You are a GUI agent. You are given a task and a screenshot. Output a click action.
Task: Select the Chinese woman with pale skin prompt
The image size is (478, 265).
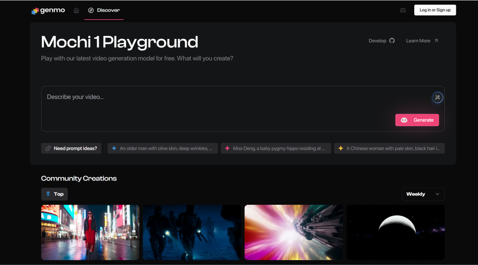point(389,148)
